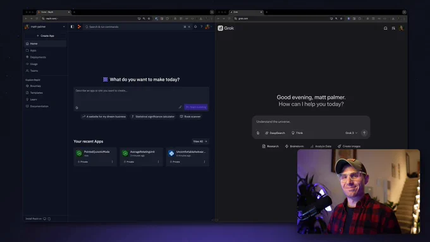Choose 'Statistical significance calculator' suggestion
430x242 pixels.
pyautogui.click(x=153, y=116)
